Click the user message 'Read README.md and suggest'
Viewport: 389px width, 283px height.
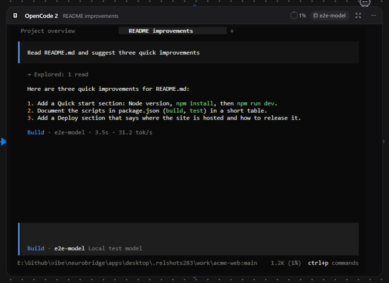[x=189, y=53]
